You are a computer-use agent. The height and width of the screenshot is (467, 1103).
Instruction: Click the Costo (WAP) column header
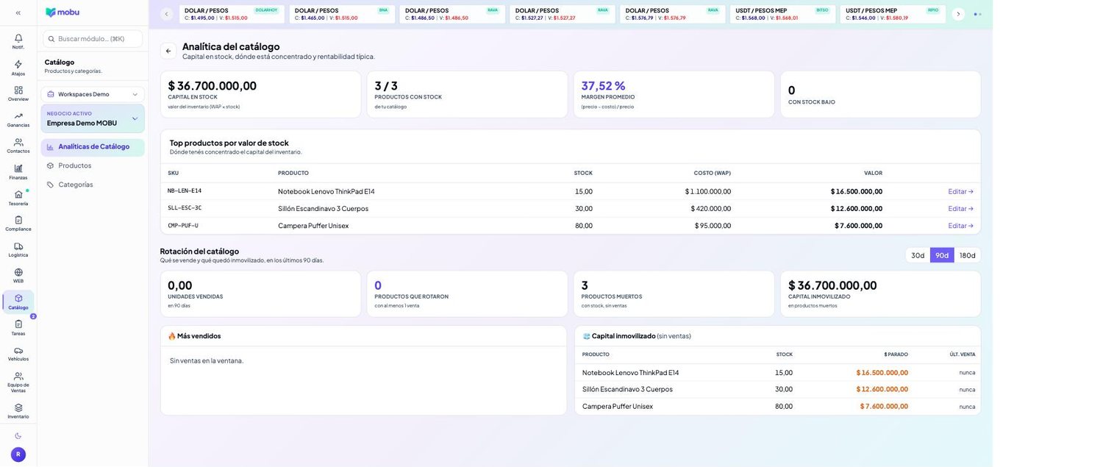click(712, 173)
